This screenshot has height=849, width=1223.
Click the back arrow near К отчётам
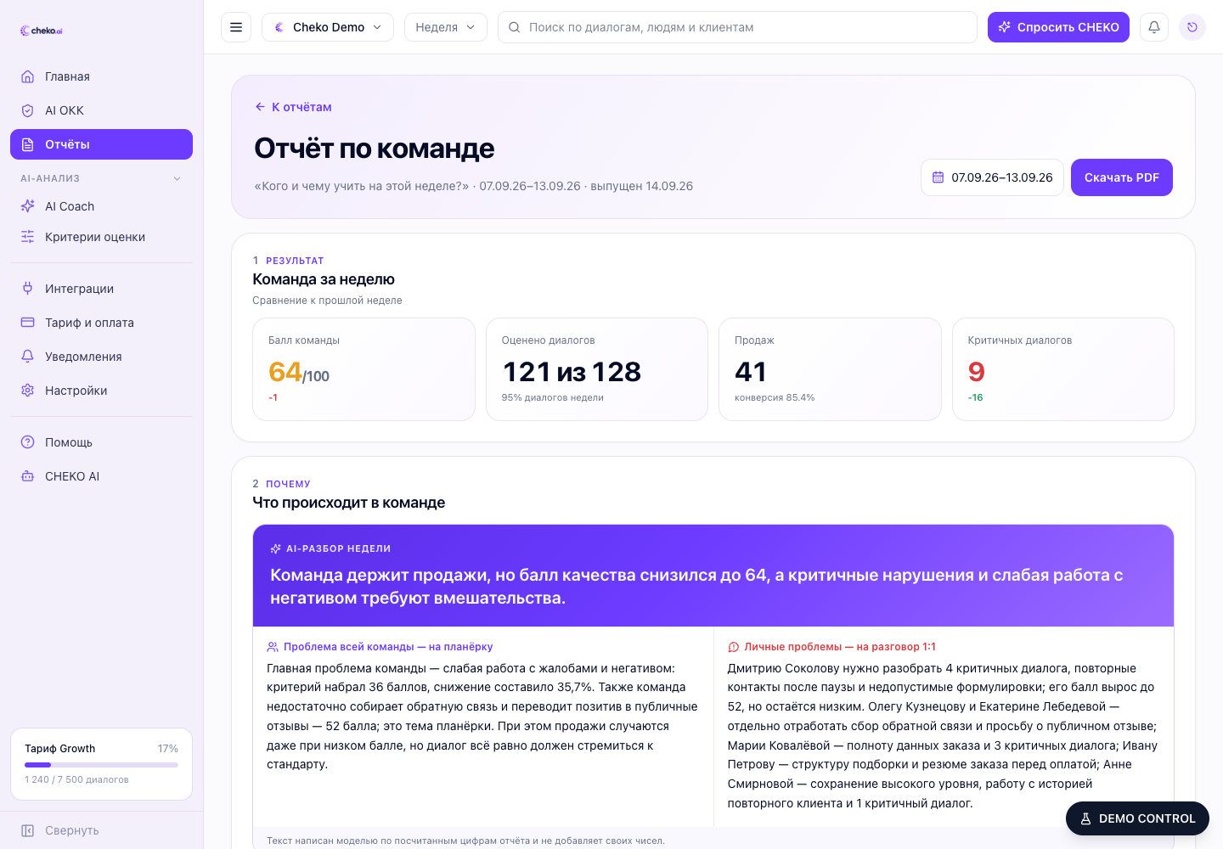tap(260, 107)
